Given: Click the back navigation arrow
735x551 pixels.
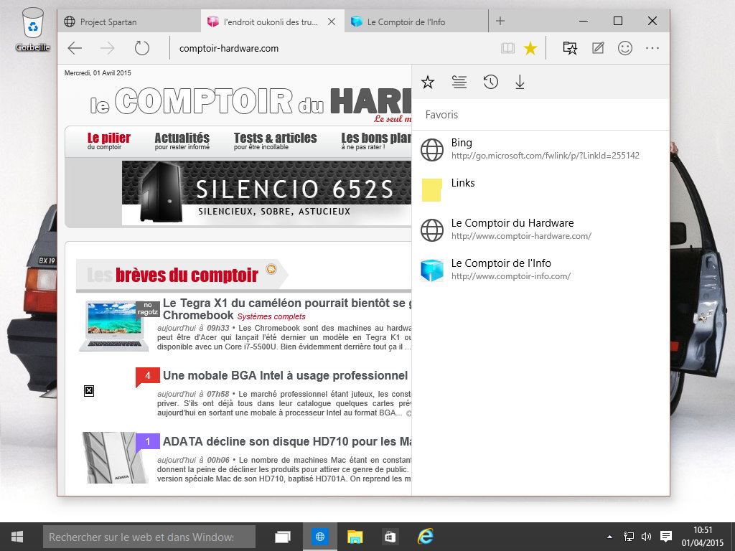Looking at the screenshot, I should (x=75, y=48).
